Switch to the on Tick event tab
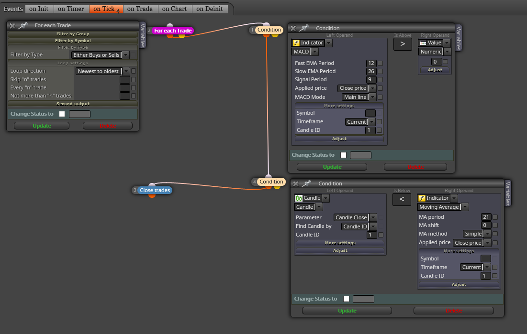This screenshot has height=334, width=527. pyautogui.click(x=106, y=9)
